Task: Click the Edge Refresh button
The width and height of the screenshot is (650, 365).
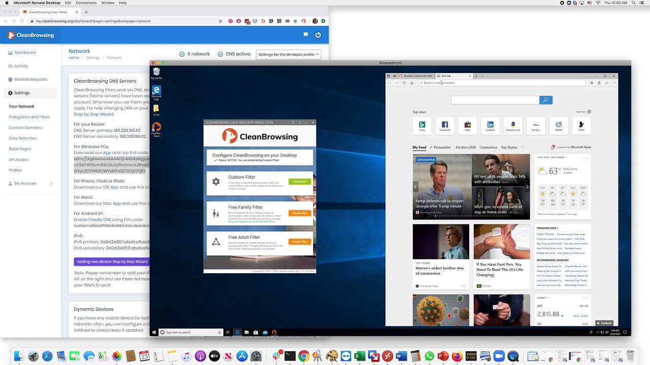Action: click(x=404, y=83)
